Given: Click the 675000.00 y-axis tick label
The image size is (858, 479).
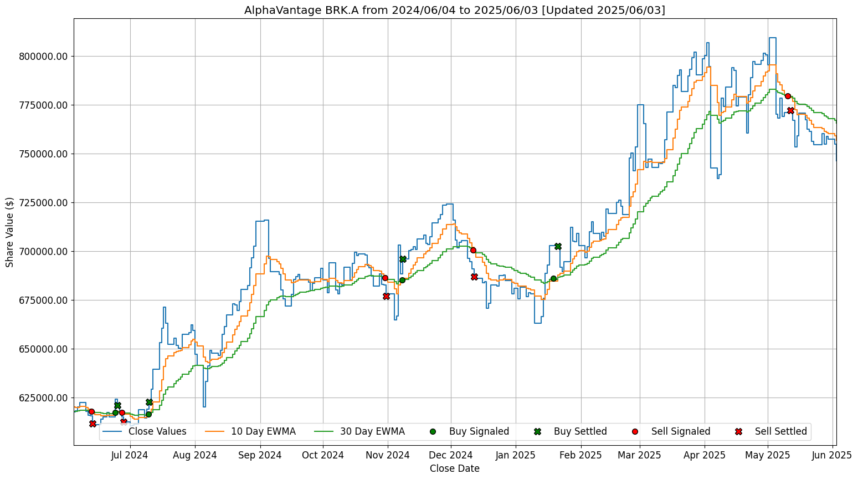Looking at the screenshot, I should tap(44, 300).
